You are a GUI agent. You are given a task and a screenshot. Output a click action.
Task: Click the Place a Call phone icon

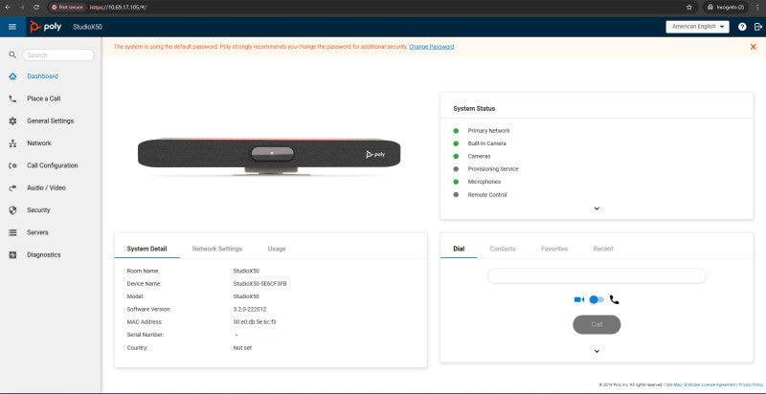coord(12,98)
